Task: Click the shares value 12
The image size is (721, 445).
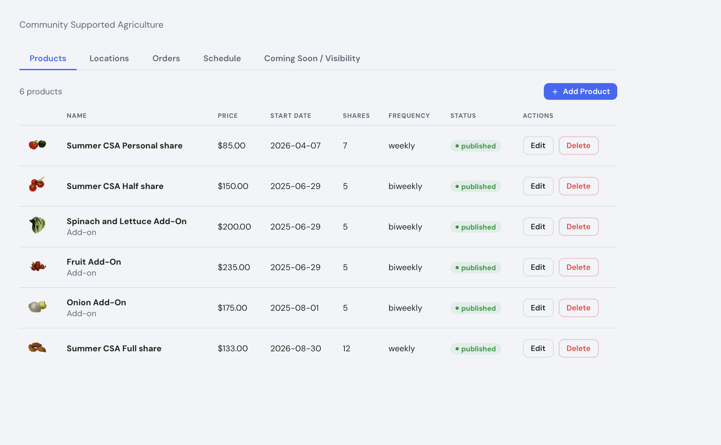Action: point(346,348)
